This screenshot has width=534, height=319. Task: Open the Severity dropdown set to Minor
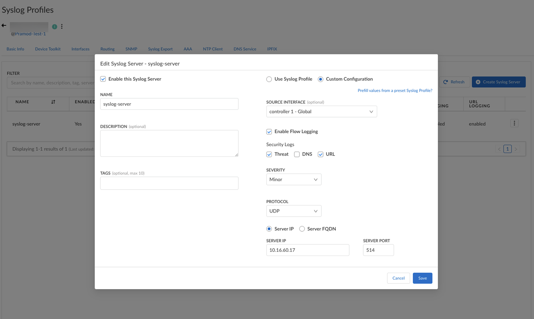294,179
